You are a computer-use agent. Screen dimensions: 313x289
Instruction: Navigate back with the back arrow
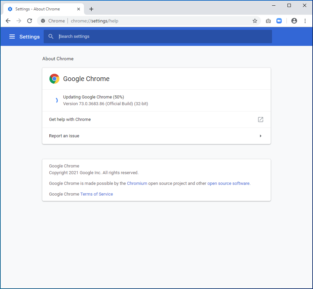[x=8, y=21]
